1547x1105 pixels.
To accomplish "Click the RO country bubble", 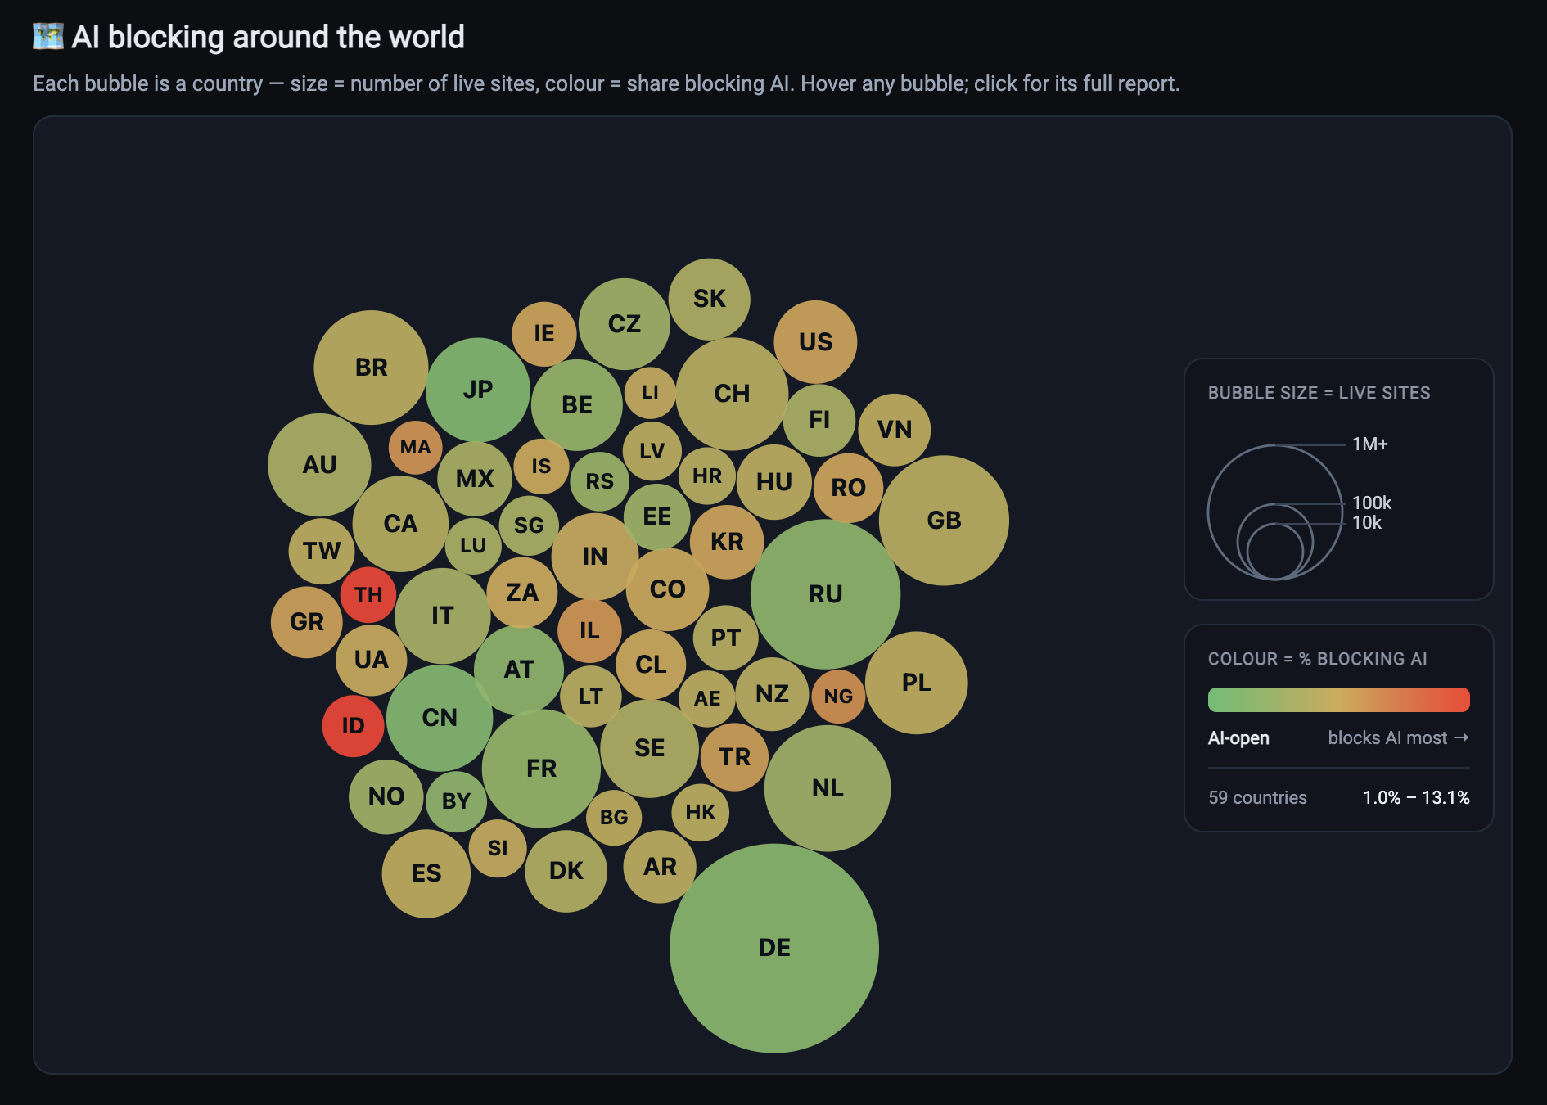I will coord(848,488).
